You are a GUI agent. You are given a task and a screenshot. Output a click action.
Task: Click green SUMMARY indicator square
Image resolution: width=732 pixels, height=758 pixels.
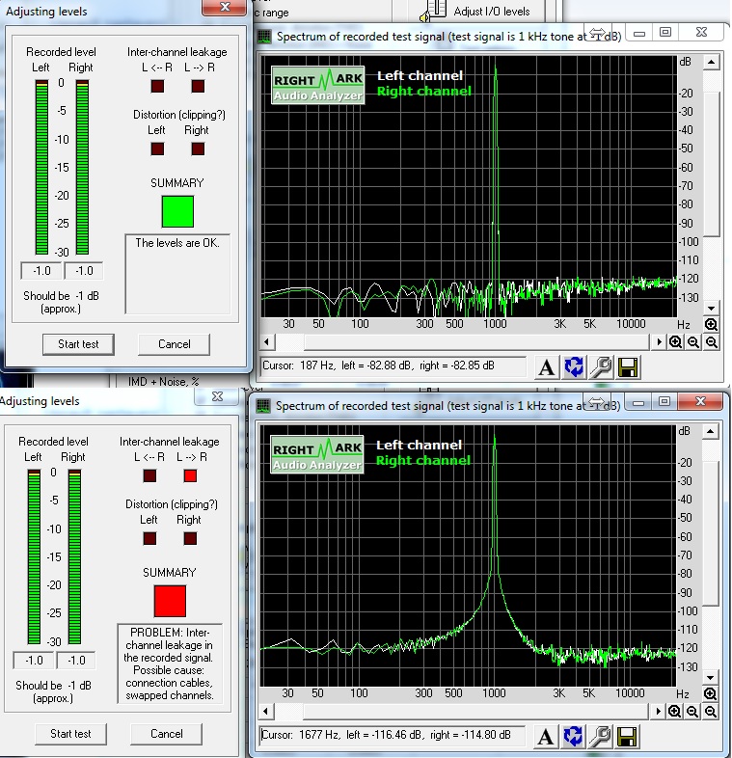177,211
